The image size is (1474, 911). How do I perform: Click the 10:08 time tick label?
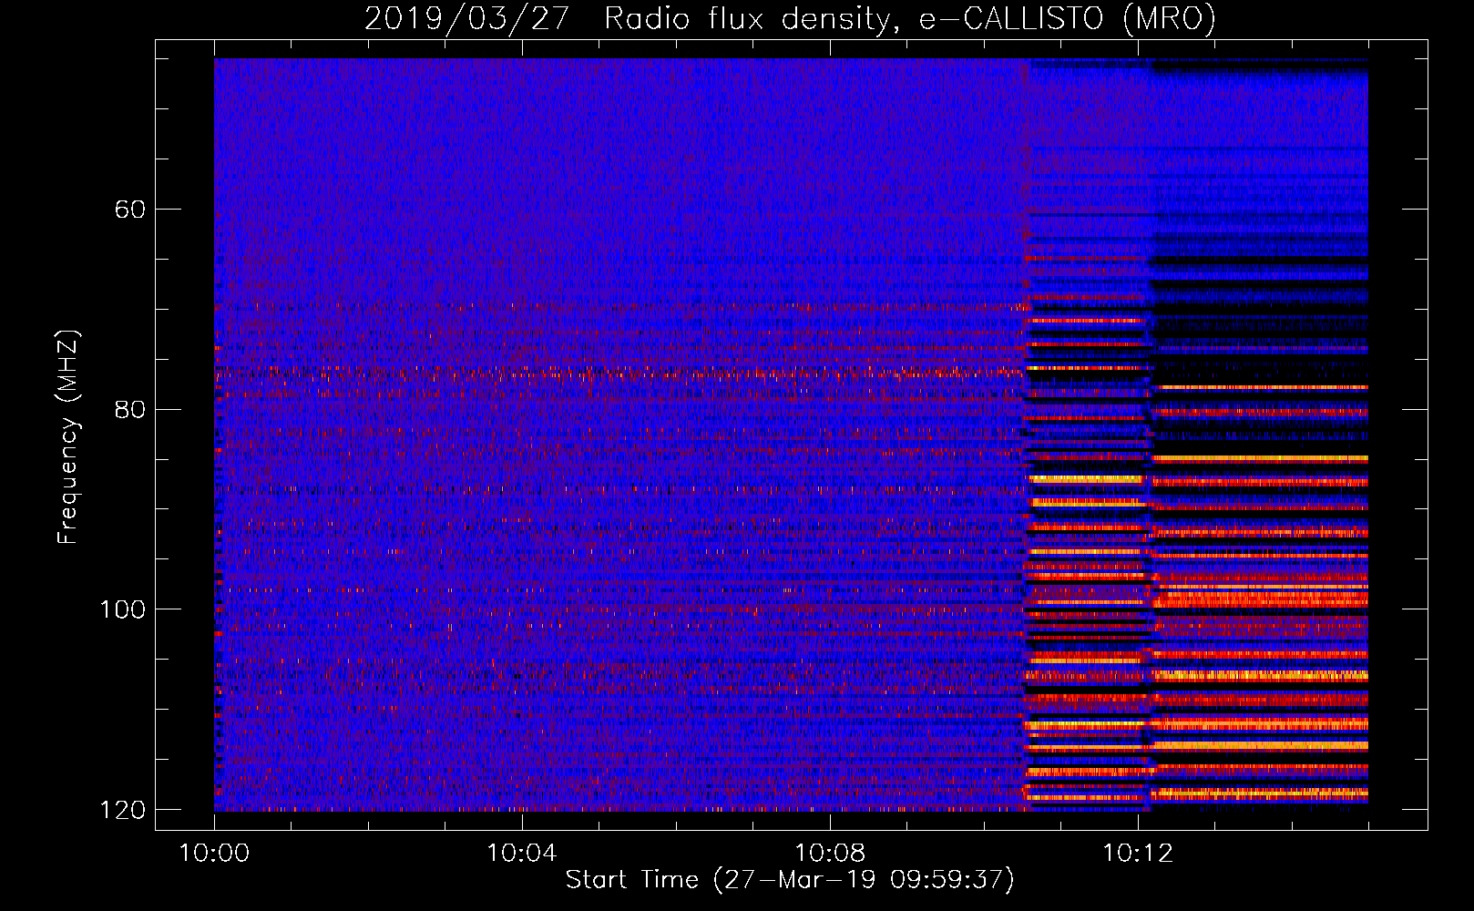pos(830,854)
